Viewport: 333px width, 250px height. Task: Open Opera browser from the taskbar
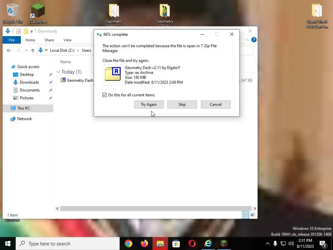click(x=192, y=243)
